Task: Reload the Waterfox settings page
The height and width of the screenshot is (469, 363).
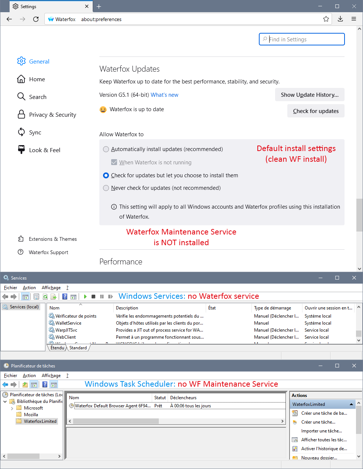Action: click(36, 19)
